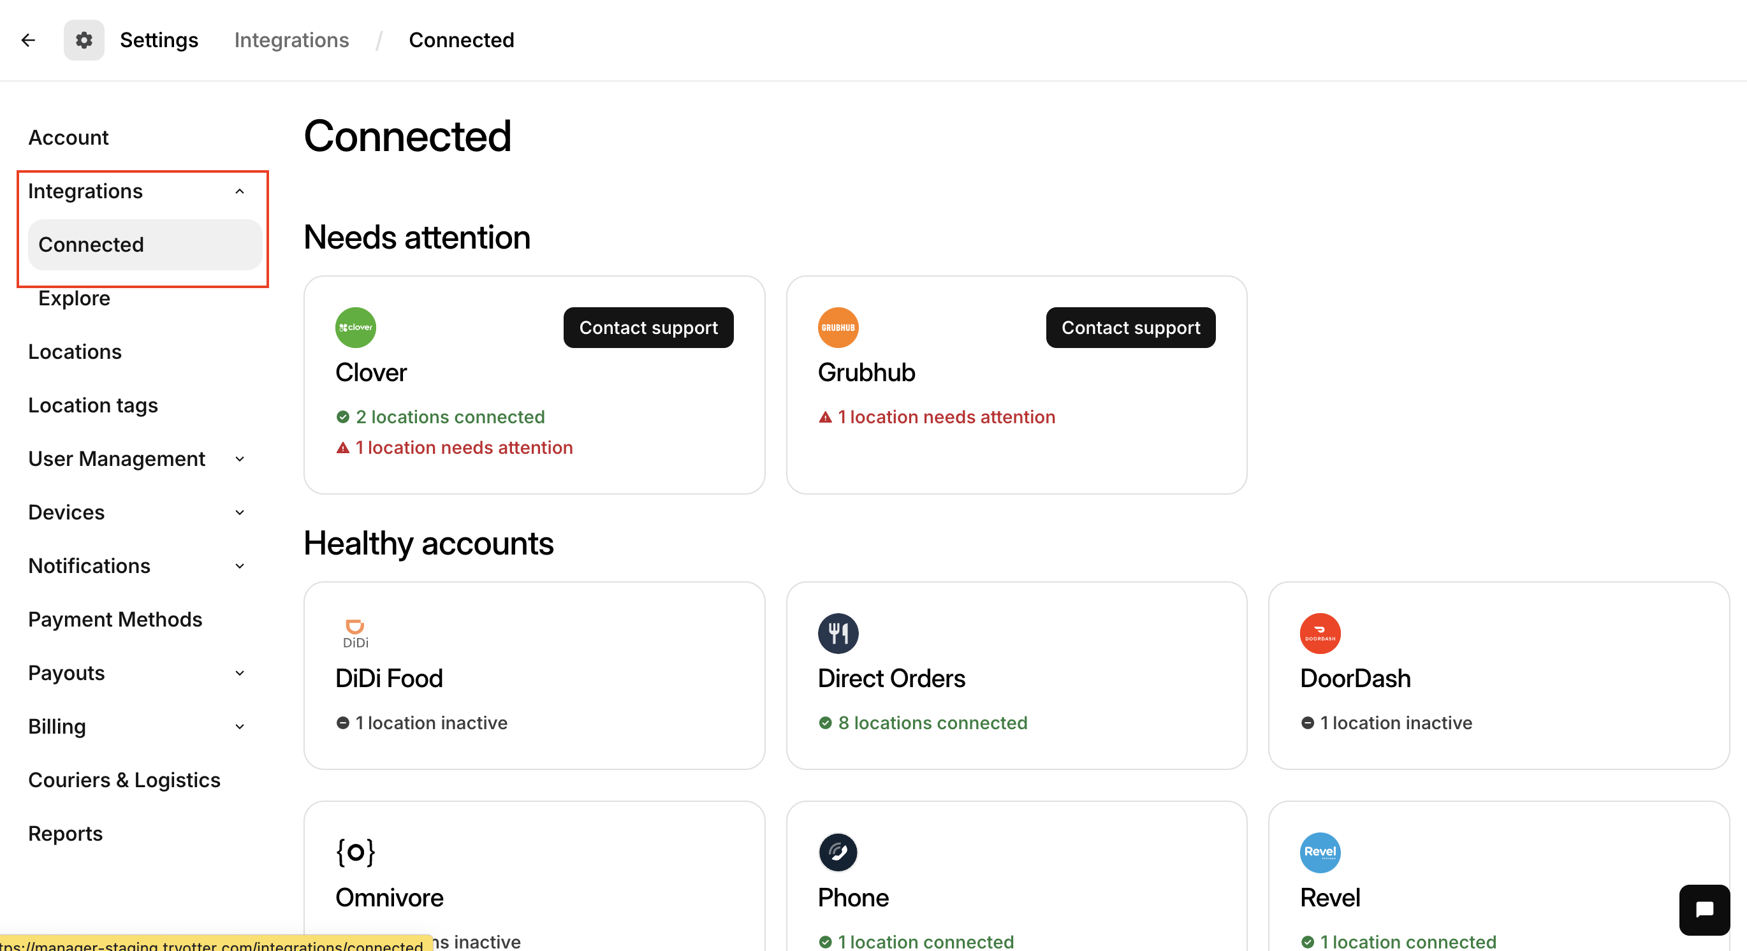The image size is (1747, 951).
Task: Collapse the Integrations sidebar section
Action: point(239,191)
